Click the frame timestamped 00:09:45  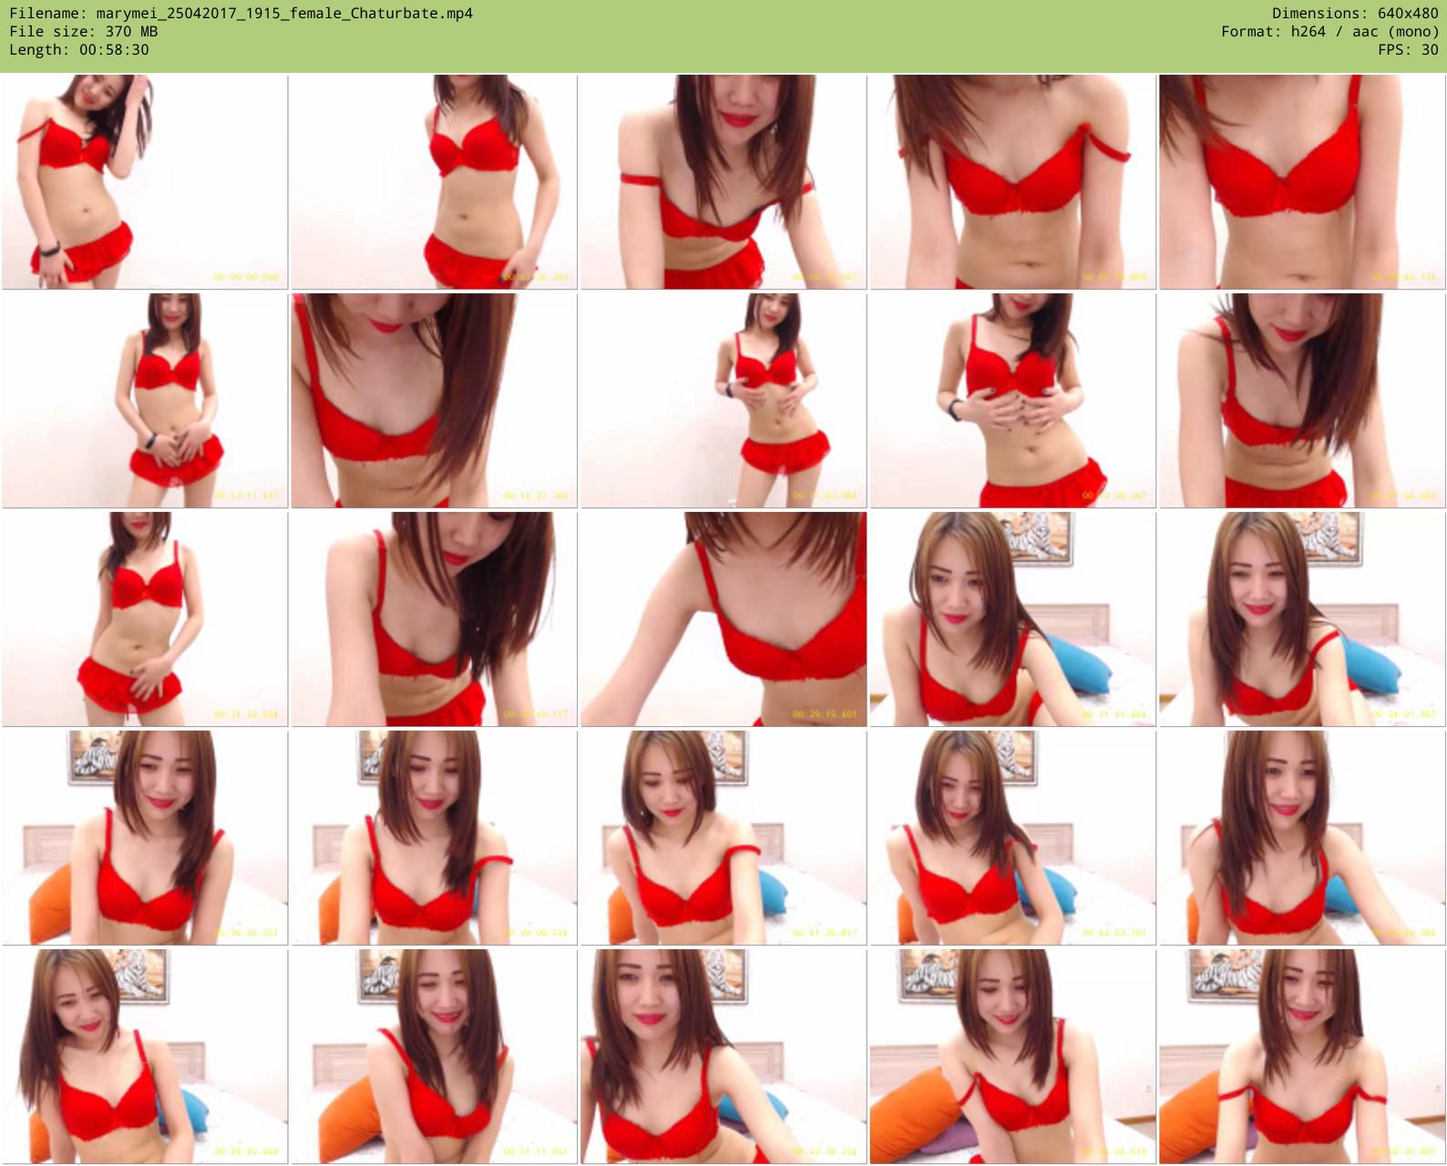pos(1302,182)
